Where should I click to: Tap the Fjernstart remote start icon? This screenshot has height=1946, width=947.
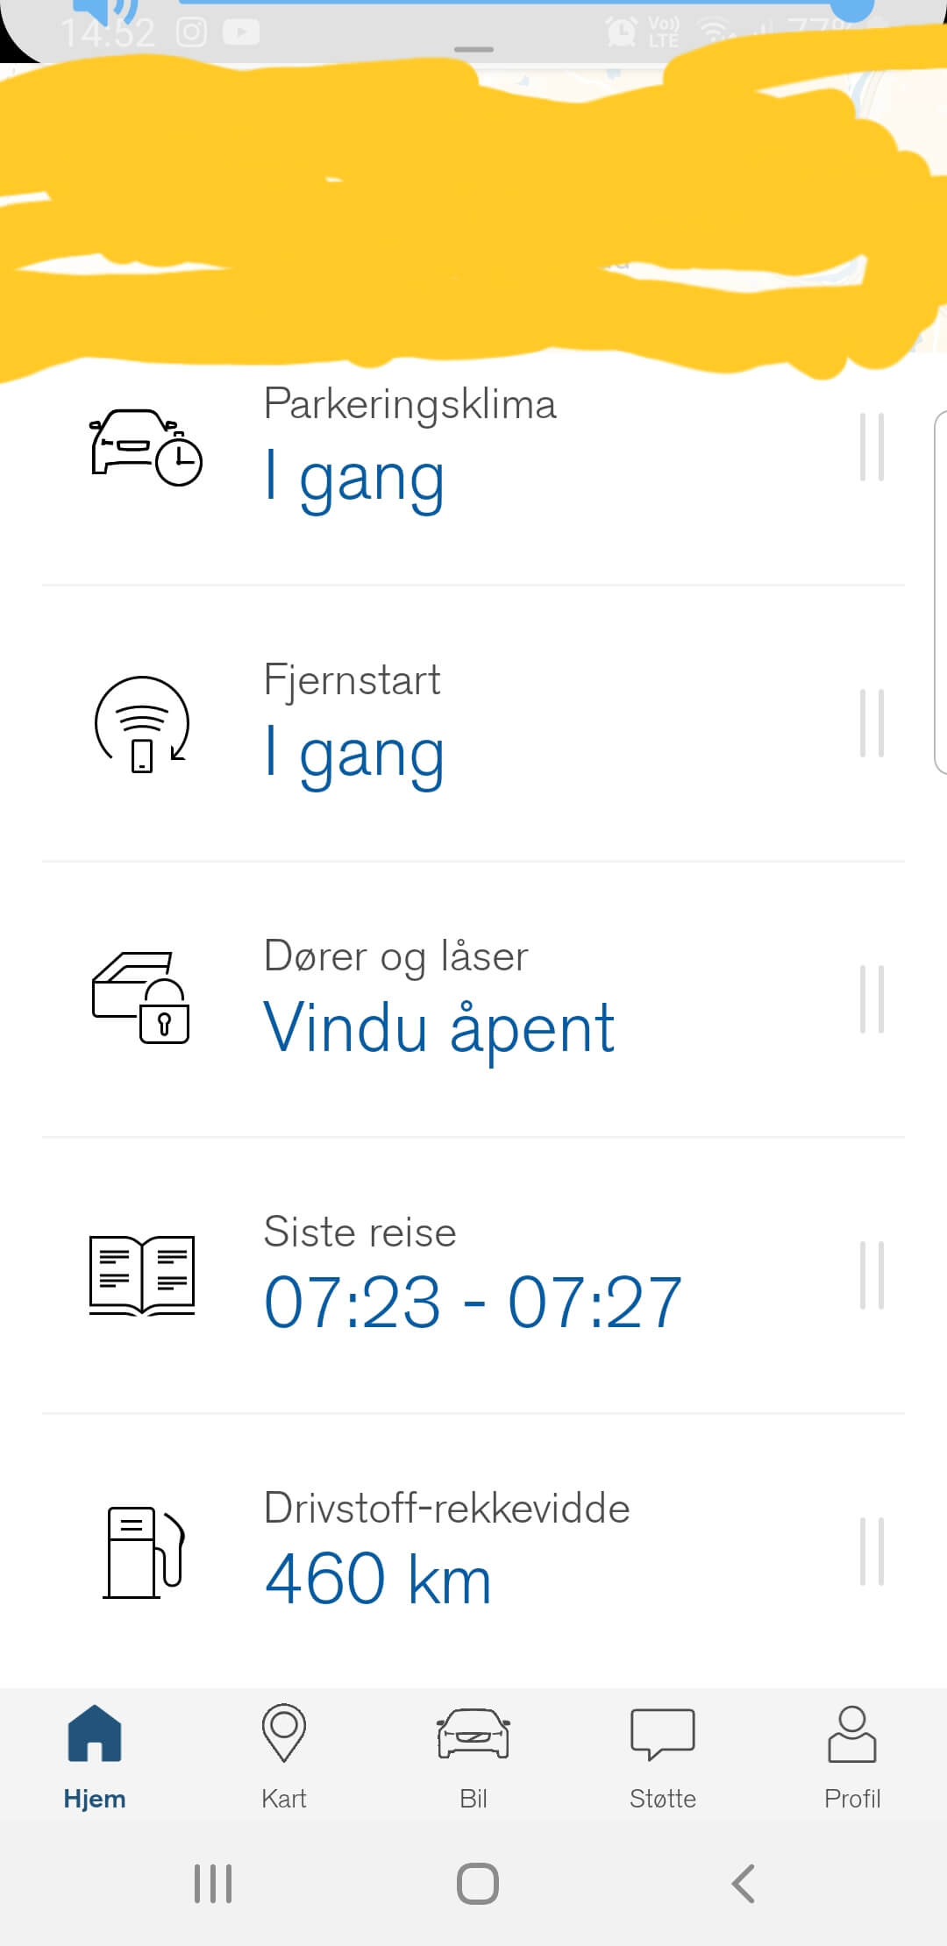tap(142, 724)
